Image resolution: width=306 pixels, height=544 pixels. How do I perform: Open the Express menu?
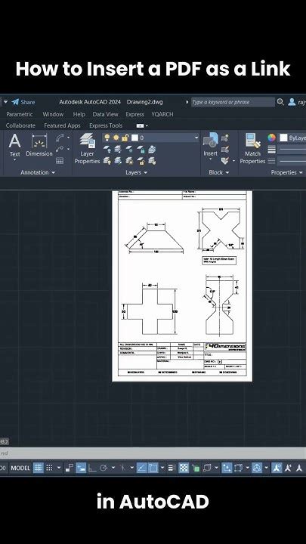[x=134, y=114]
